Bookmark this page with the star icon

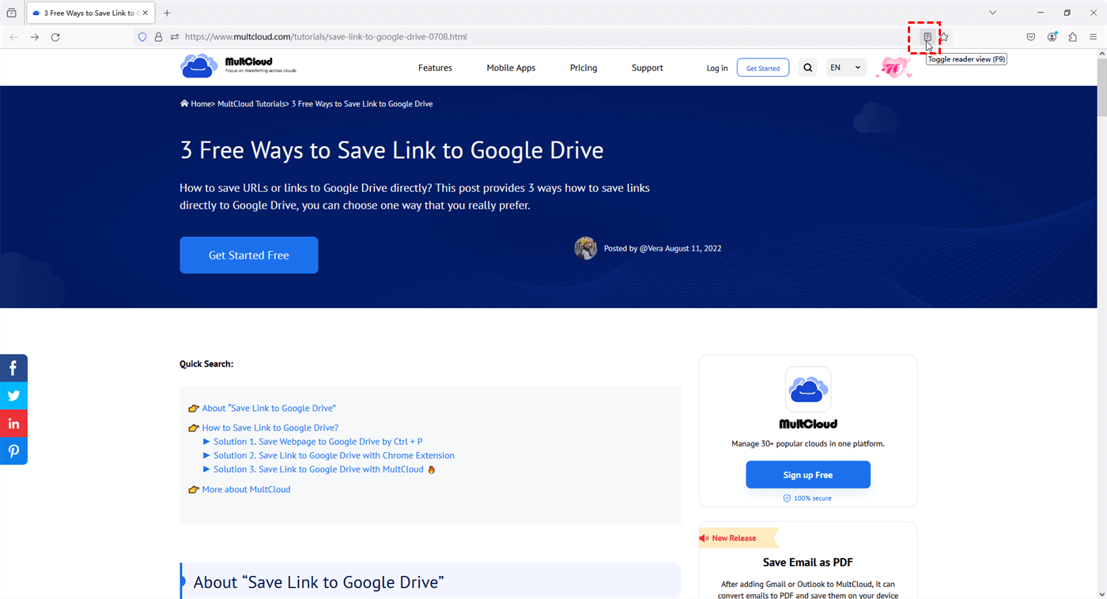click(943, 37)
